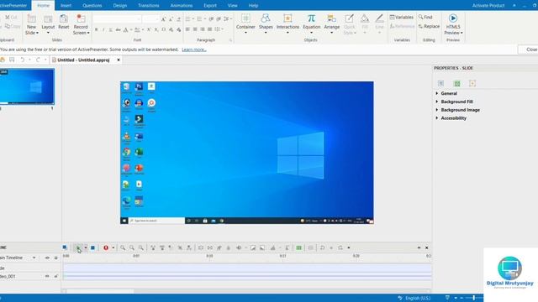Open the record narration dropdown arrow
Viewport: 538px width, 302px height.
point(113,247)
